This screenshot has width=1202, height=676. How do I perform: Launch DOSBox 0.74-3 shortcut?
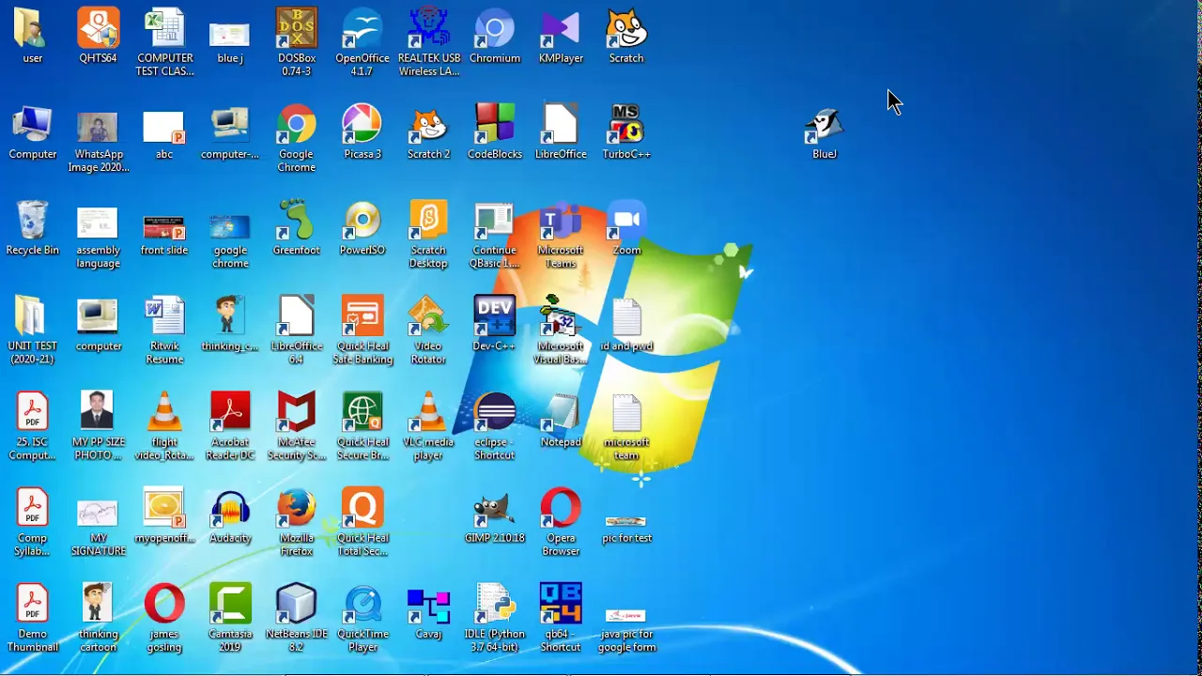(x=296, y=42)
